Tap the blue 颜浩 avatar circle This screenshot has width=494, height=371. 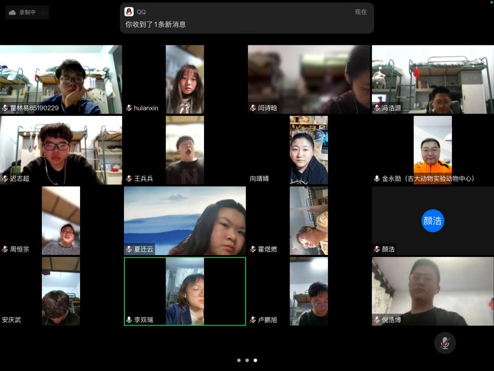tap(433, 221)
